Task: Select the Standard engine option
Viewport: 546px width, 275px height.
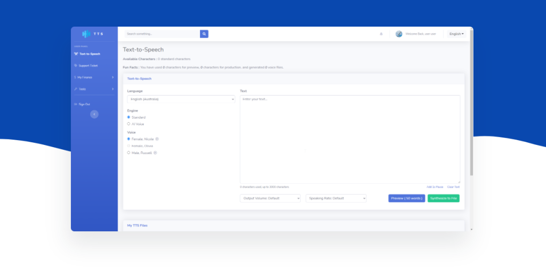Action: coord(129,117)
